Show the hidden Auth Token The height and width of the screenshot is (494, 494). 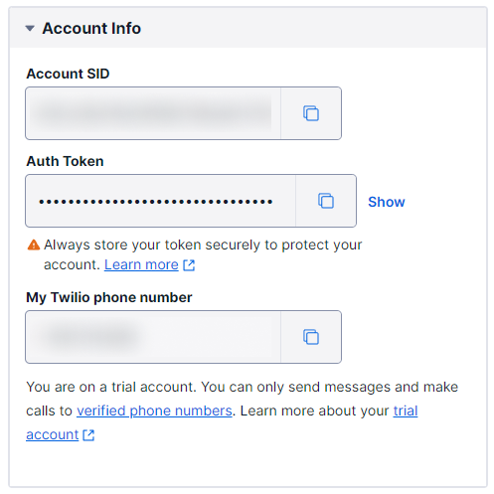click(387, 202)
